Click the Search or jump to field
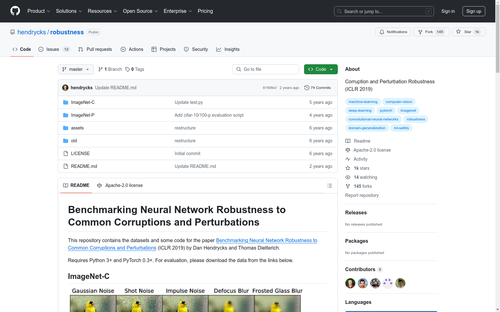The image size is (500, 312). pos(384,11)
